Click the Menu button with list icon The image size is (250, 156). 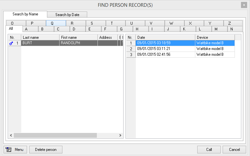pyautogui.click(x=15, y=150)
